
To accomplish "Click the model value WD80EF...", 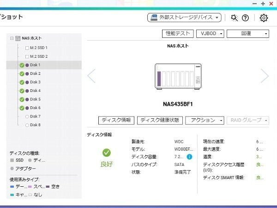I will [x=184, y=149].
